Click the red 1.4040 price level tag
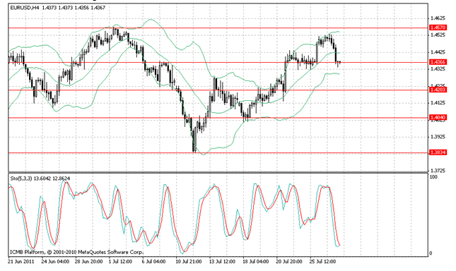The image size is (456, 271). pyautogui.click(x=438, y=118)
